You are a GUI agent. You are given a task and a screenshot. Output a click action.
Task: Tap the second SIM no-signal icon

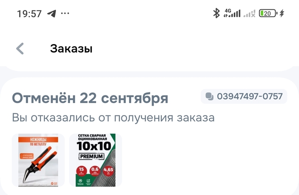(249, 13)
